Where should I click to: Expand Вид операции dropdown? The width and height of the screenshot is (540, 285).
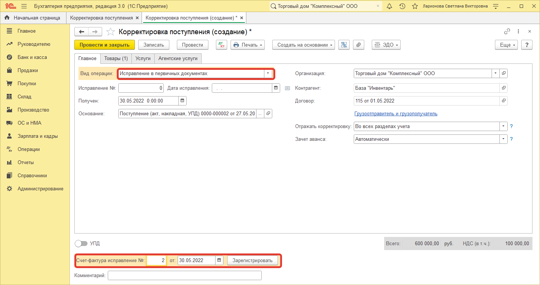click(268, 74)
